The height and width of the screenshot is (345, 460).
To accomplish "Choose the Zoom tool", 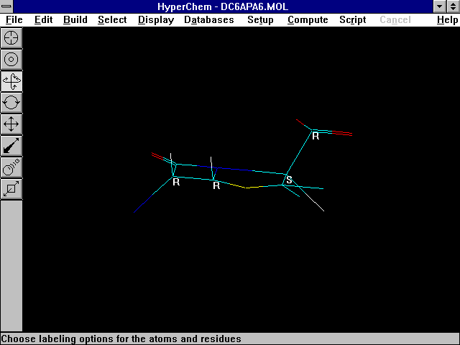I will 11,167.
